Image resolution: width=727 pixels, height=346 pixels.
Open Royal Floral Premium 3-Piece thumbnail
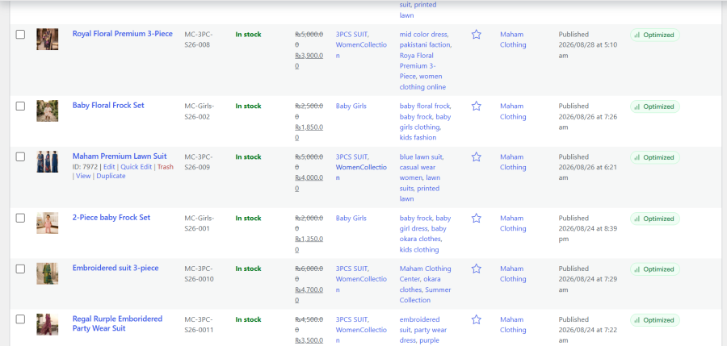click(48, 40)
